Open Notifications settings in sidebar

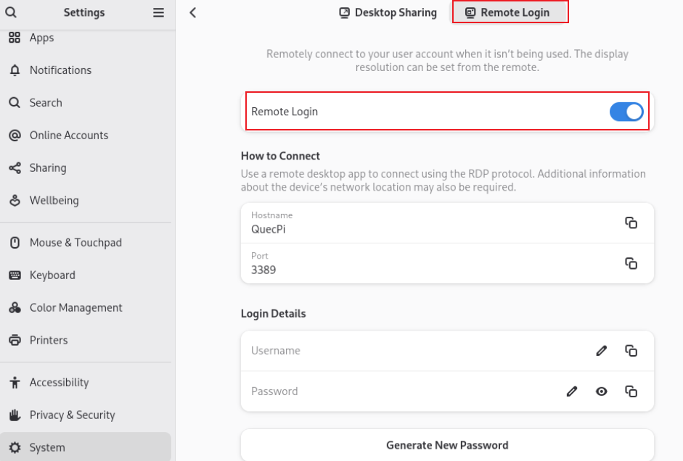point(60,70)
